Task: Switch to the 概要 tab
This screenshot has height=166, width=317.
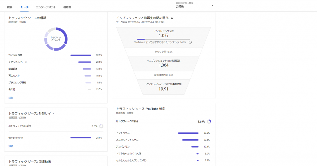Action: [10, 7]
